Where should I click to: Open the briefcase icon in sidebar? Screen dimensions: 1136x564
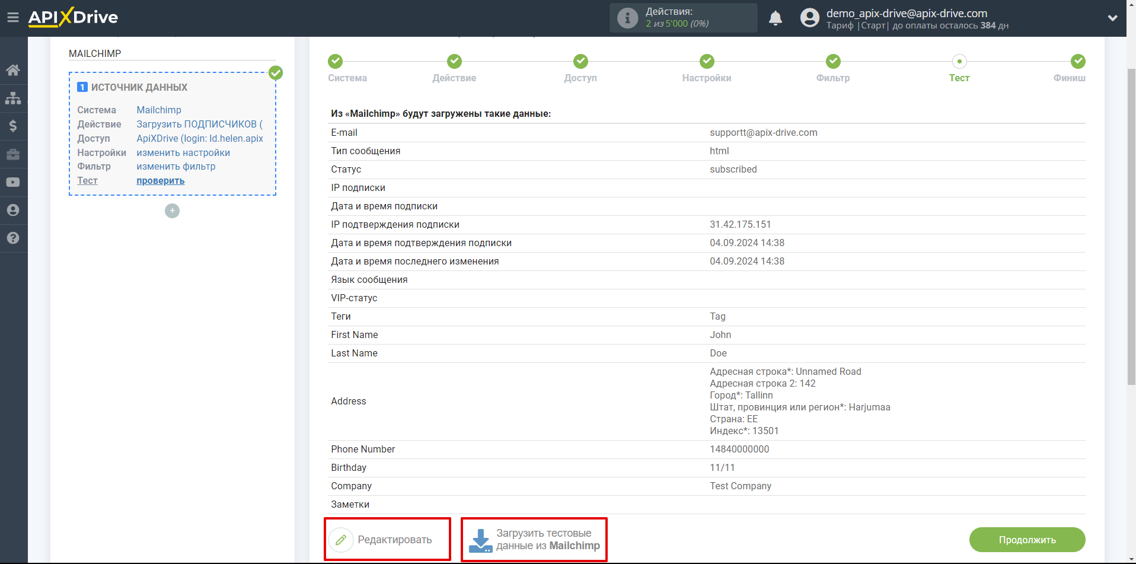pyautogui.click(x=13, y=154)
